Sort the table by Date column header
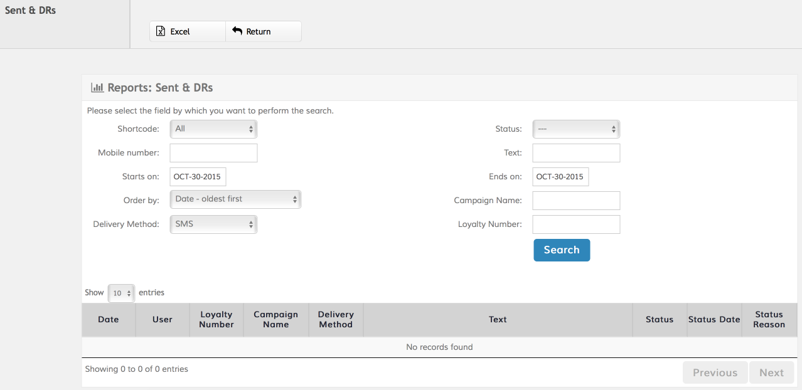802x390 pixels. pyautogui.click(x=109, y=320)
